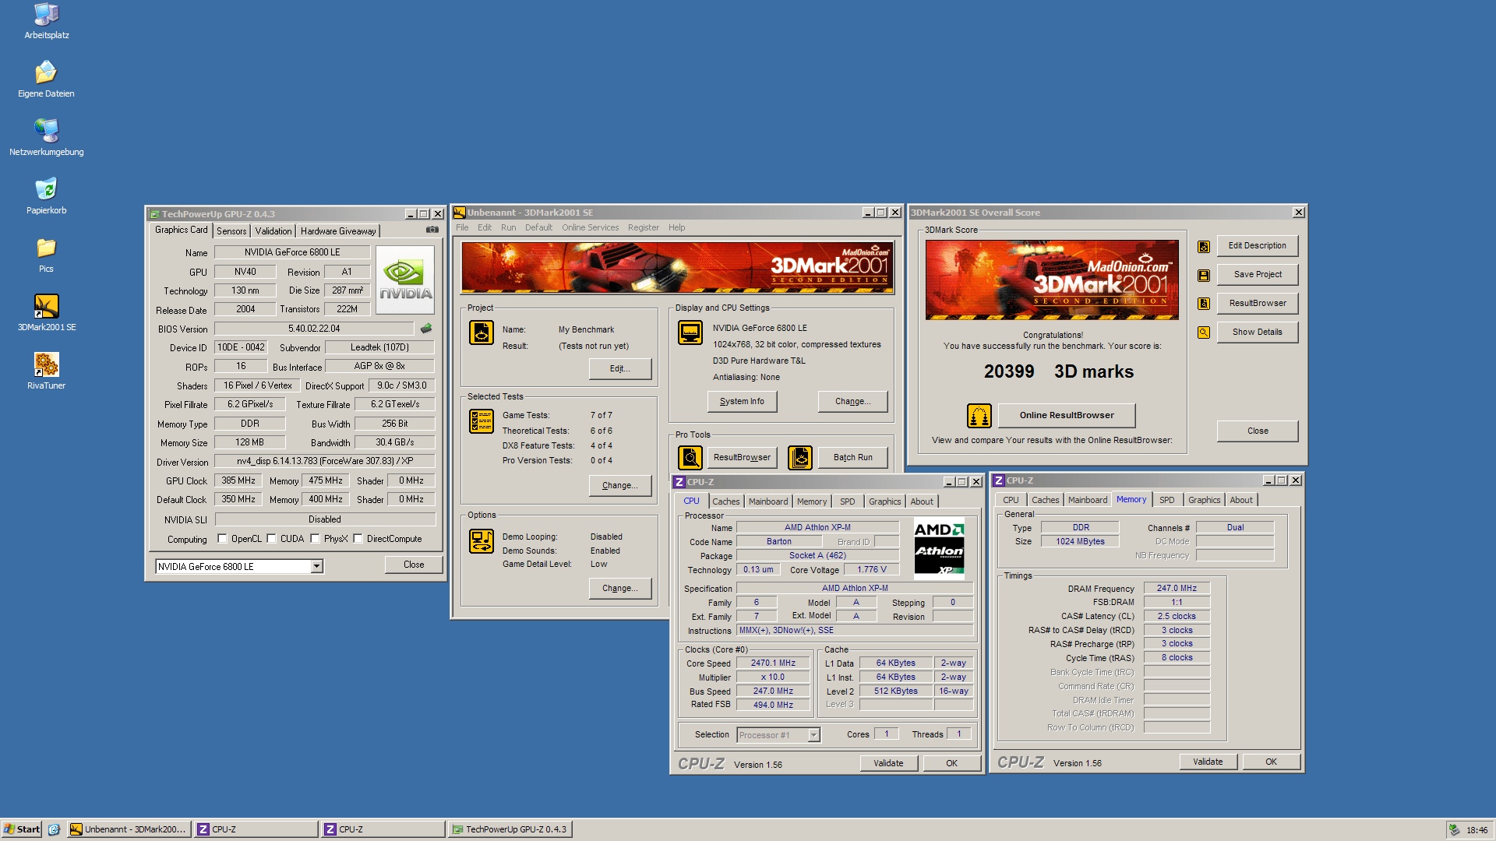Click DRAM Frequency value field
The image size is (1496, 841).
point(1177,588)
